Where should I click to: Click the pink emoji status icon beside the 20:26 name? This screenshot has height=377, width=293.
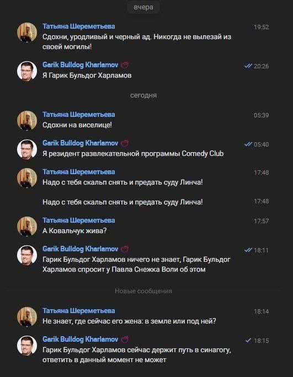[x=125, y=65]
